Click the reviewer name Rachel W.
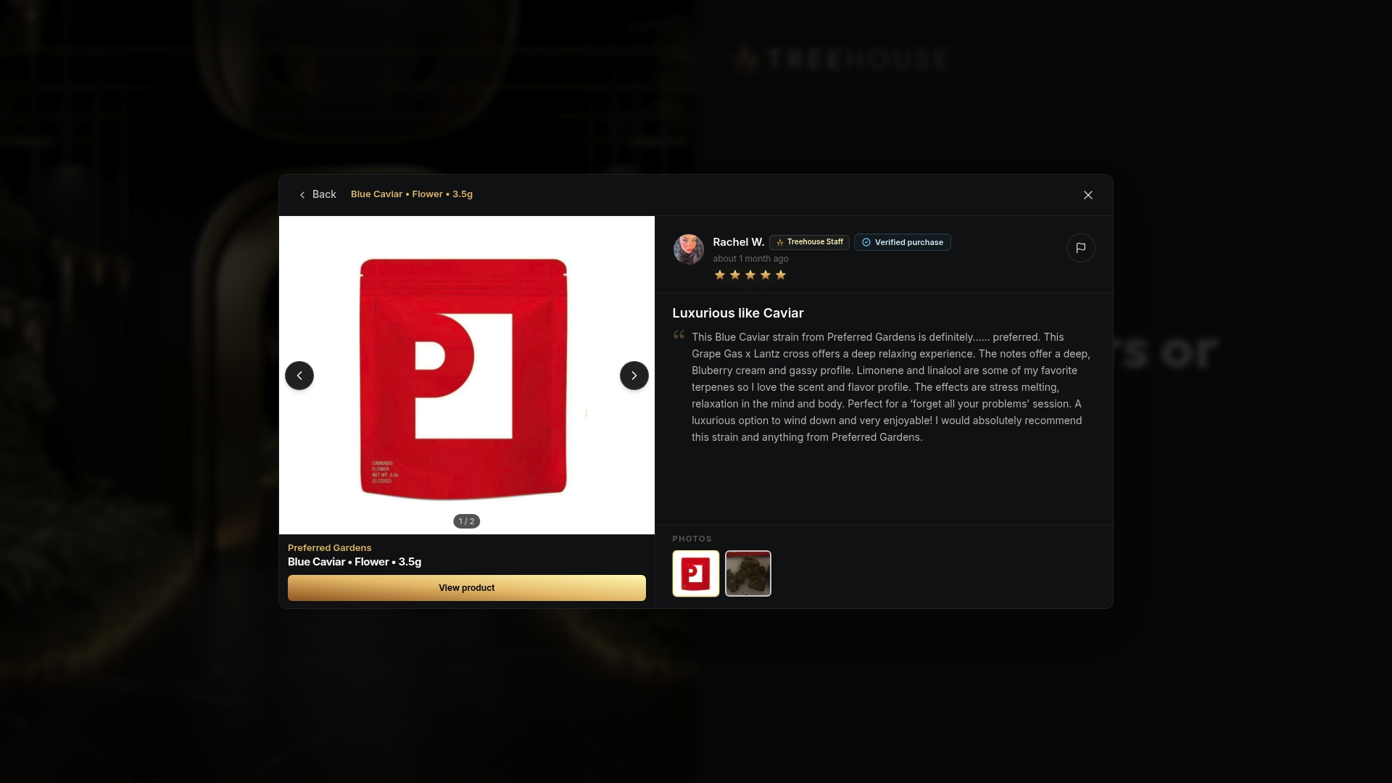The height and width of the screenshot is (783, 1392). click(739, 242)
